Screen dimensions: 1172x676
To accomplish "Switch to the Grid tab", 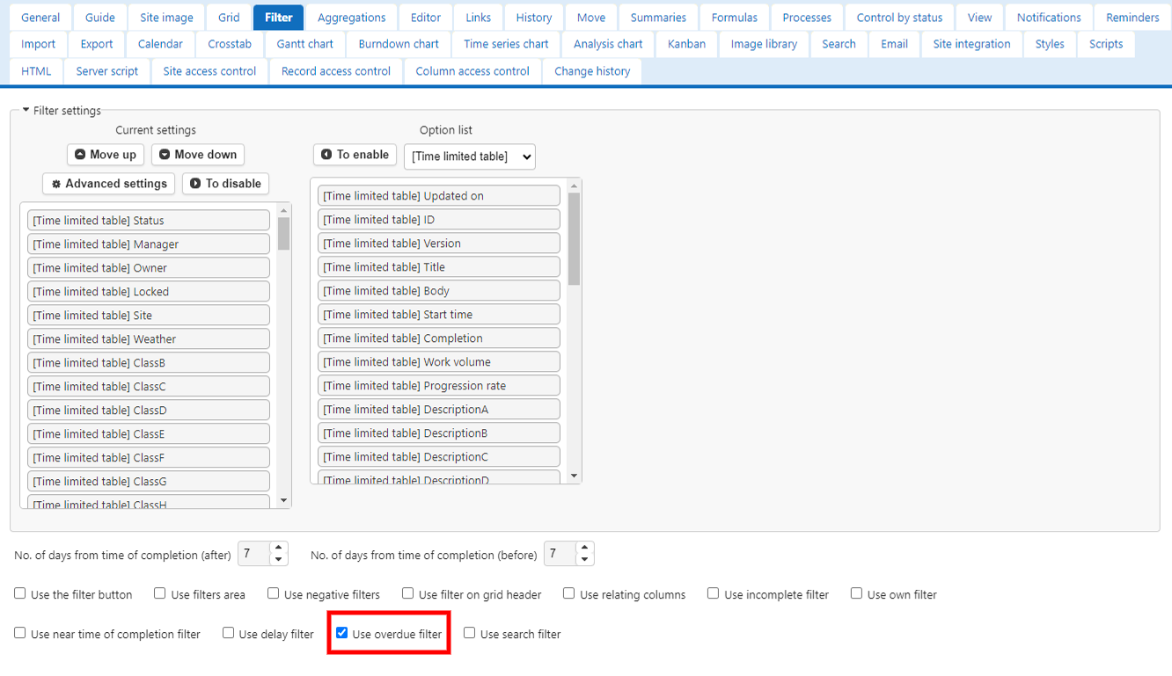I will [229, 18].
